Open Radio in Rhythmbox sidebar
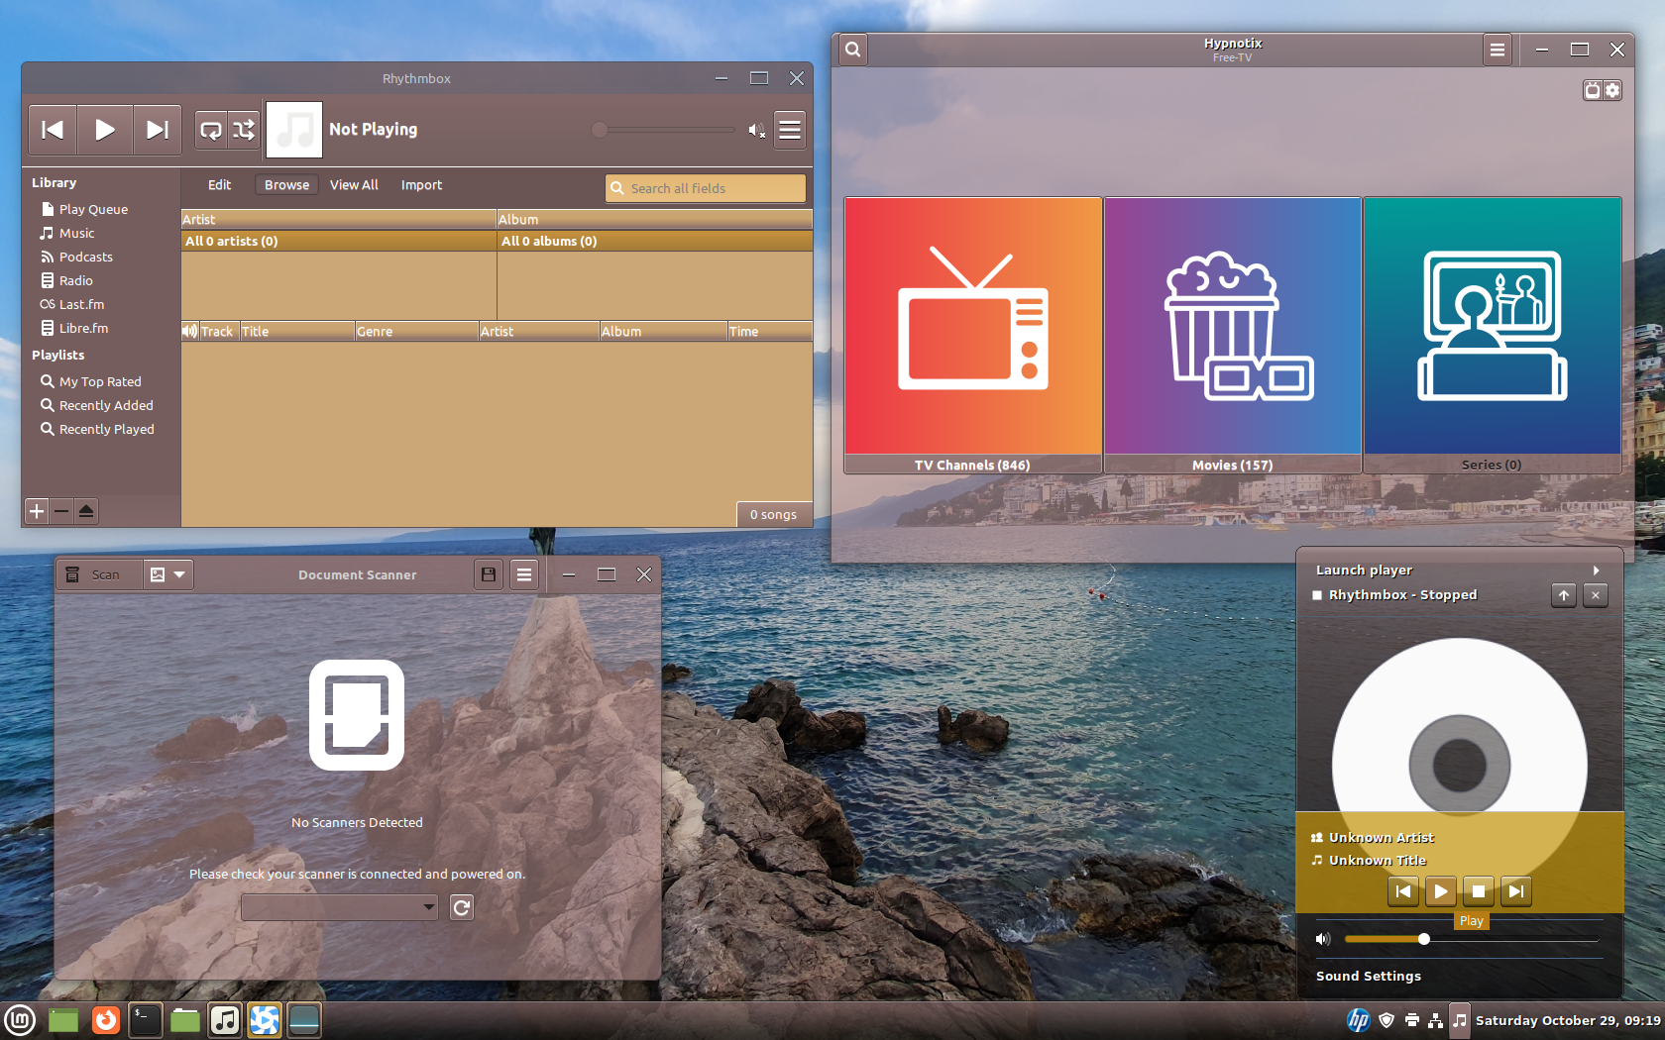Screen dimensions: 1665x1040 pos(75,280)
